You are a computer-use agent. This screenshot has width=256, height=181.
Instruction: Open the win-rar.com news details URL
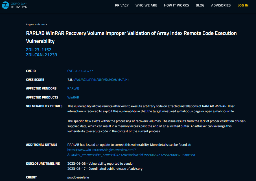(131, 152)
